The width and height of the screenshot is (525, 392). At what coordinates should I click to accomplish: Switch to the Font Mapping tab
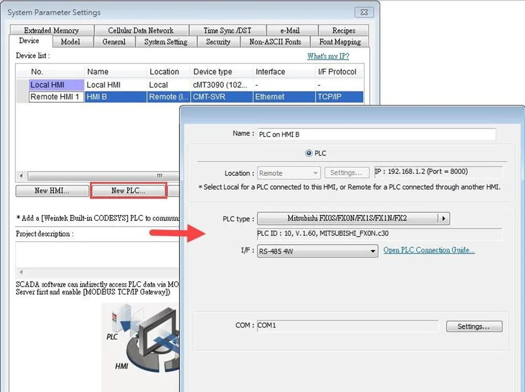(x=340, y=42)
